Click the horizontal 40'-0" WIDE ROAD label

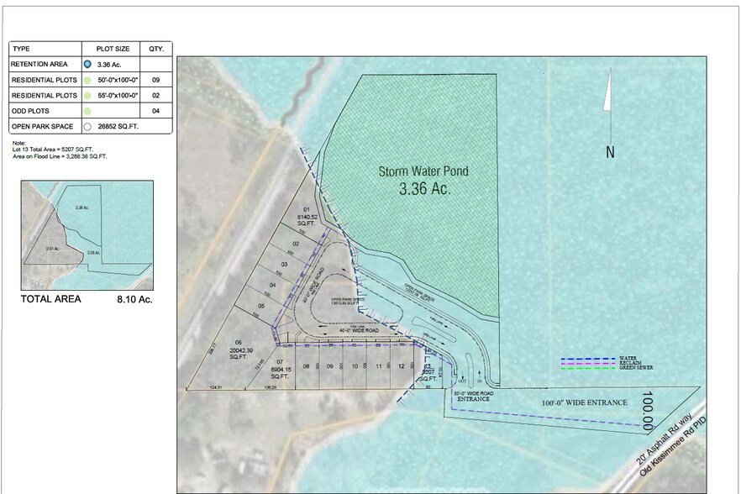coord(360,330)
